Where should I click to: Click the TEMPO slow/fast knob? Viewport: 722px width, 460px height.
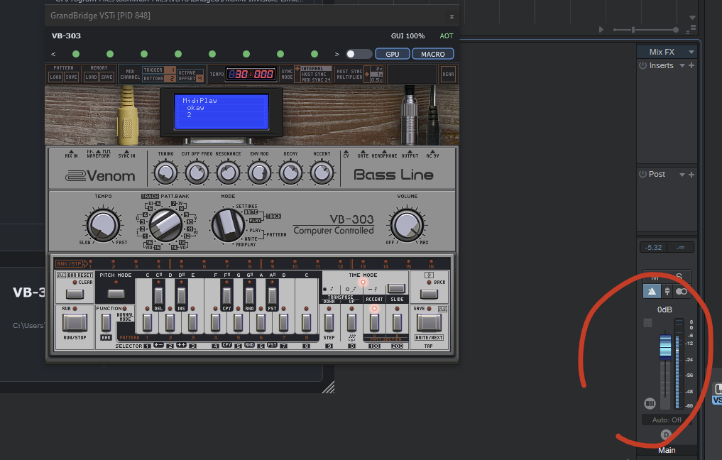103,225
